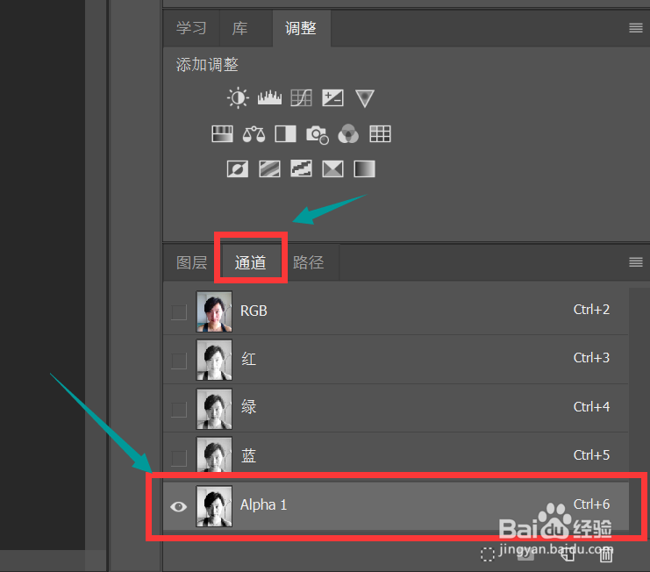Viewport: 650px width, 572px height.
Task: Click the Ctrl+3 shortcut label
Action: click(x=591, y=358)
